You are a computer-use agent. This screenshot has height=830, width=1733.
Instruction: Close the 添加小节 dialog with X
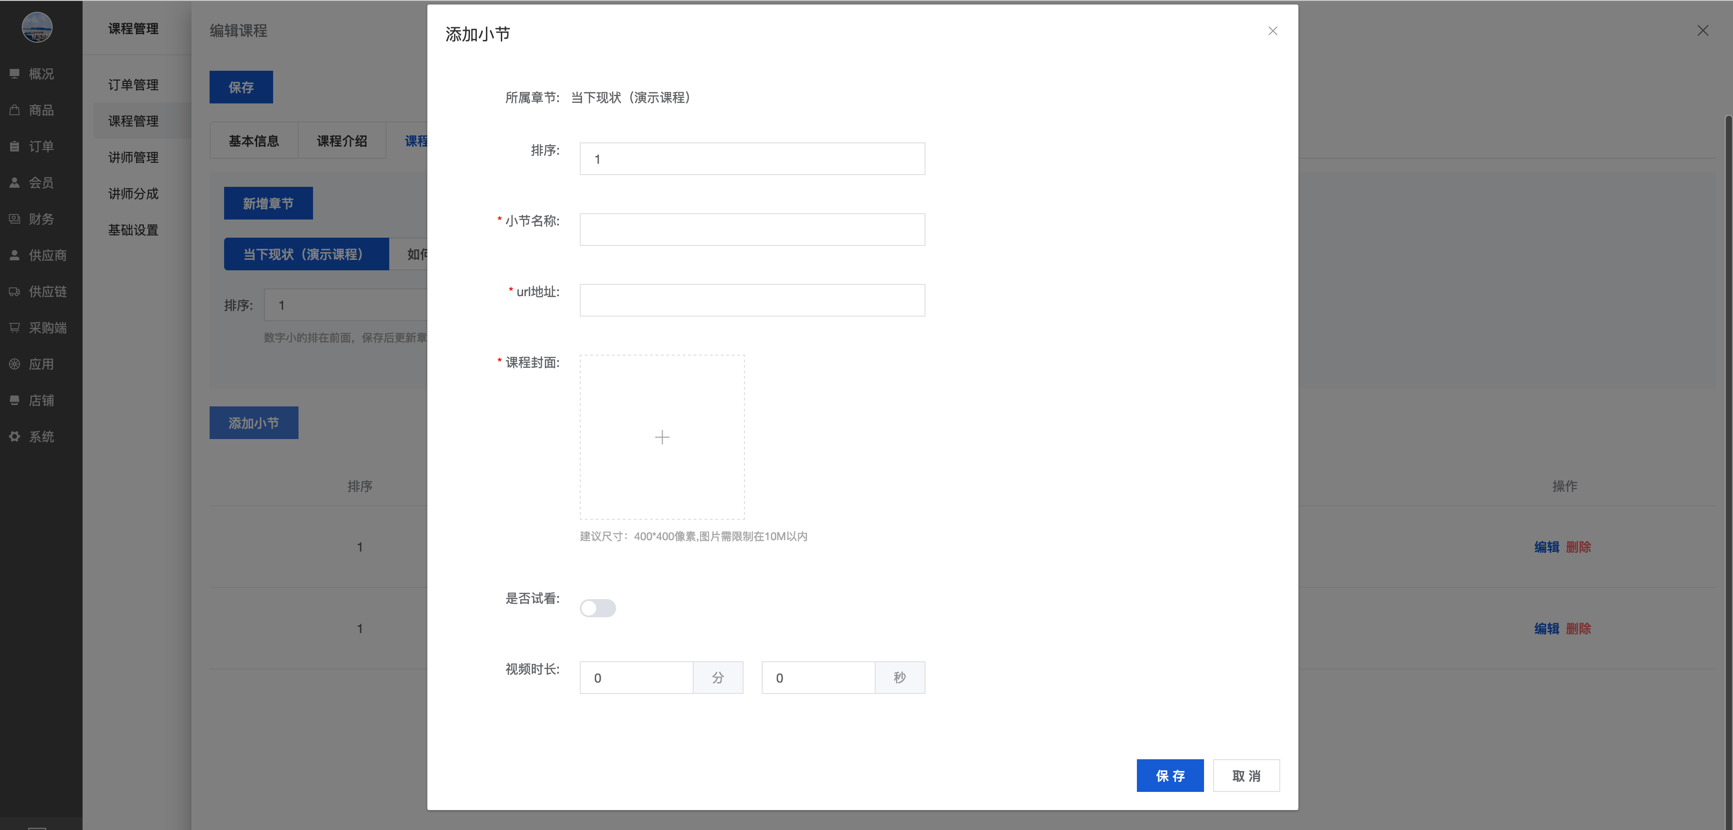[1272, 31]
